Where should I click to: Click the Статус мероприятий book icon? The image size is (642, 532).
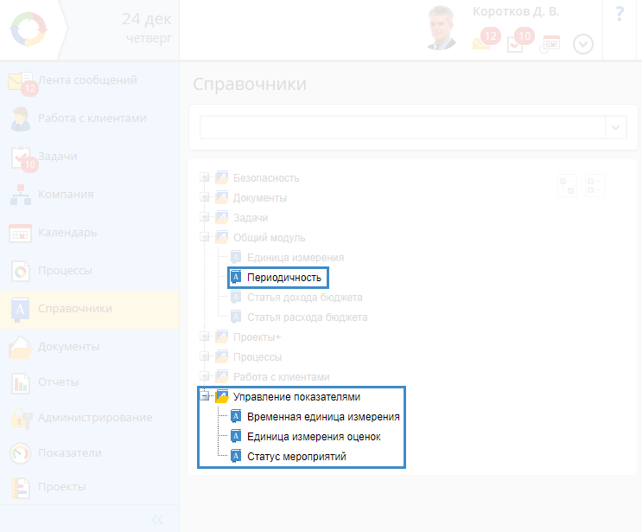236,456
